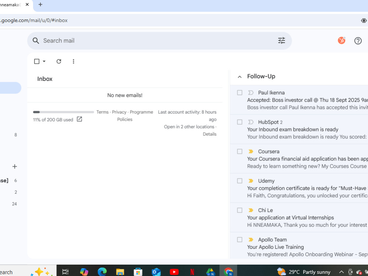Select the Chi Le email checkbox
This screenshot has height=276, width=368.
(x=240, y=210)
